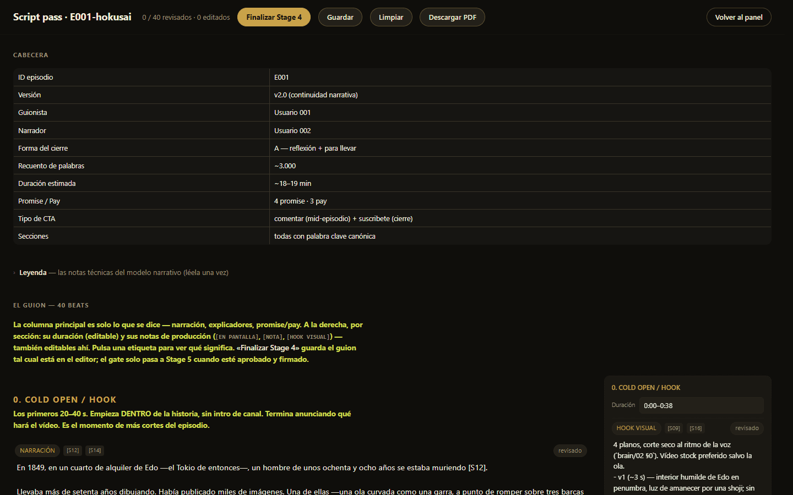Image resolution: width=793 pixels, height=495 pixels.
Task: Click the CABECERA section heading
Action: point(31,55)
